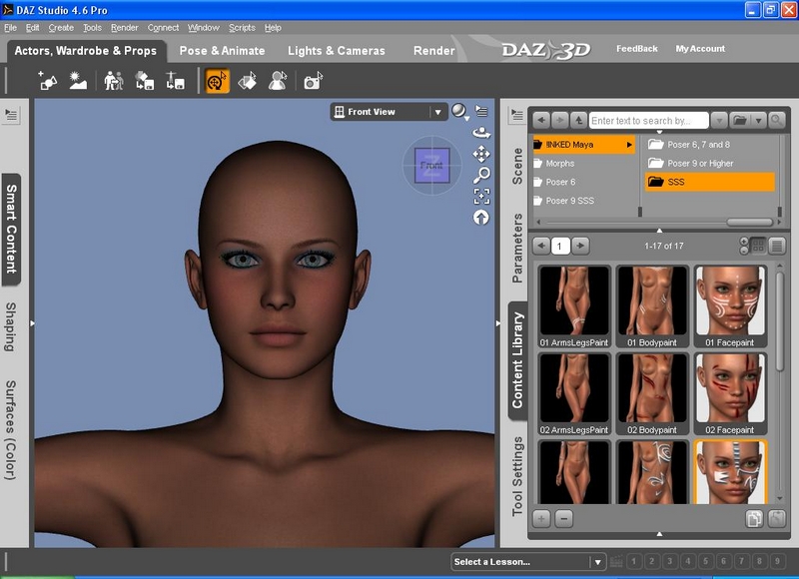Click the frame selection icon in viewport

point(481,196)
